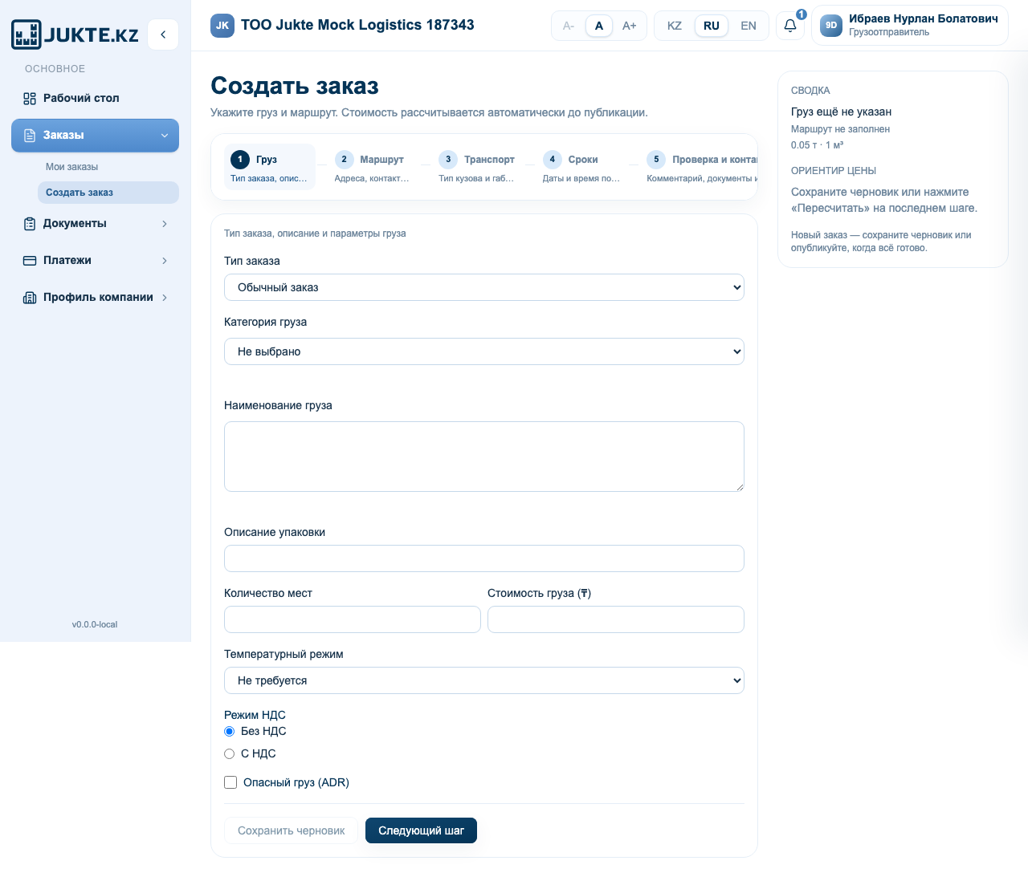The width and height of the screenshot is (1028, 877).
Task: Collapse the Заказы menu chevron
Action: 165,136
